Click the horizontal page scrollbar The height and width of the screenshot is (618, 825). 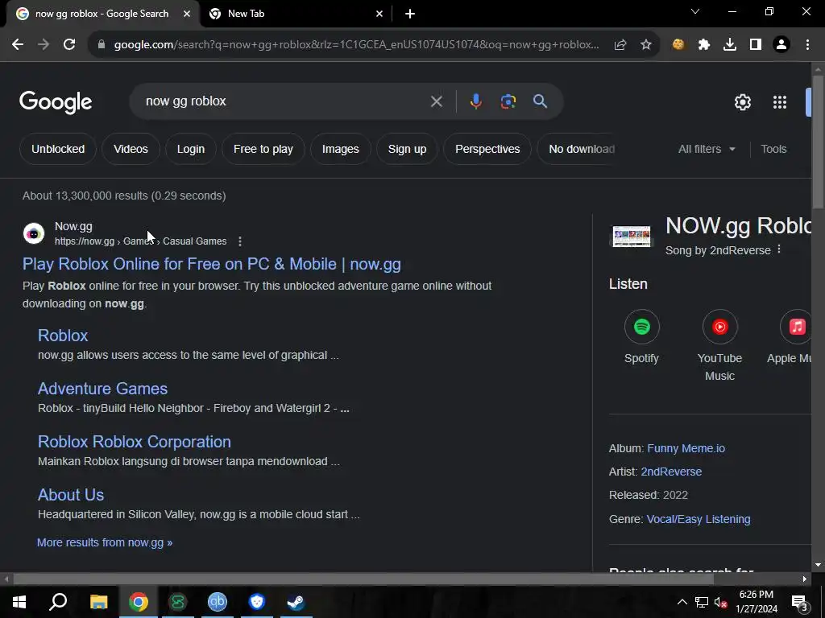[363, 579]
